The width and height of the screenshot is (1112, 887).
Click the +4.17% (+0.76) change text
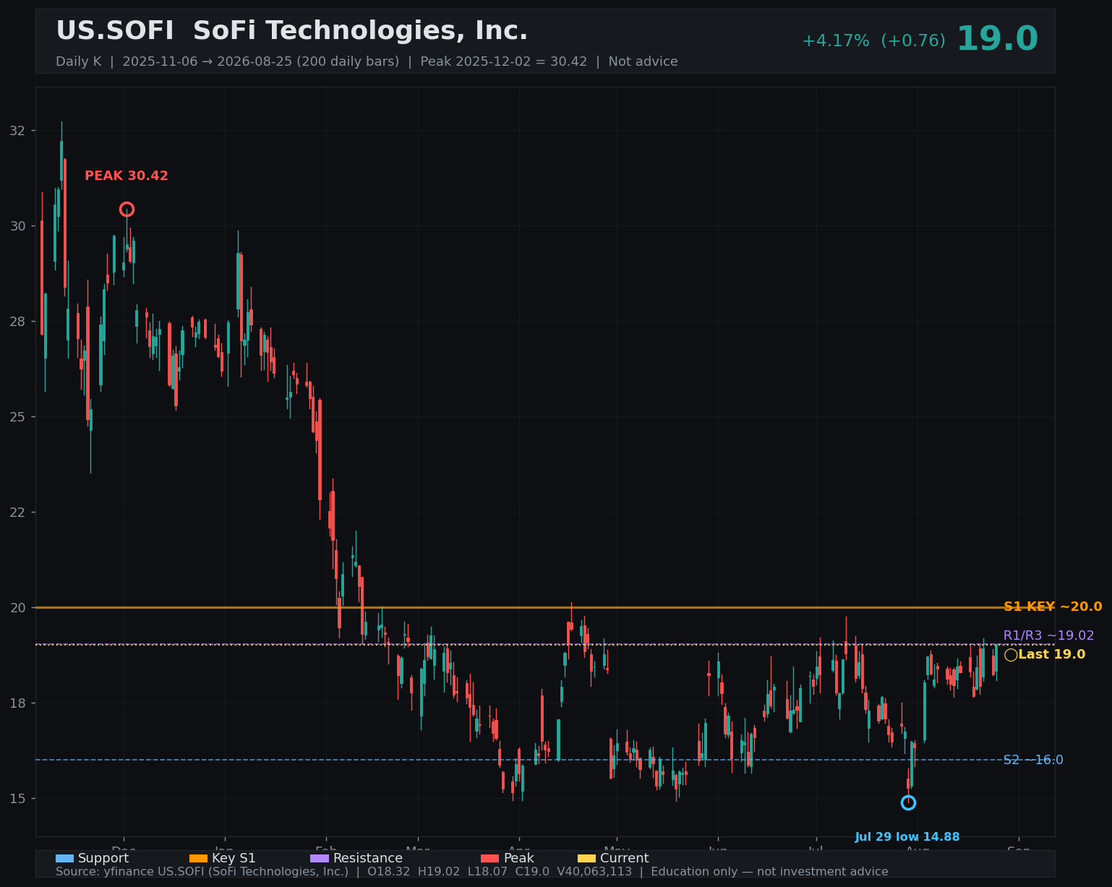(x=873, y=41)
